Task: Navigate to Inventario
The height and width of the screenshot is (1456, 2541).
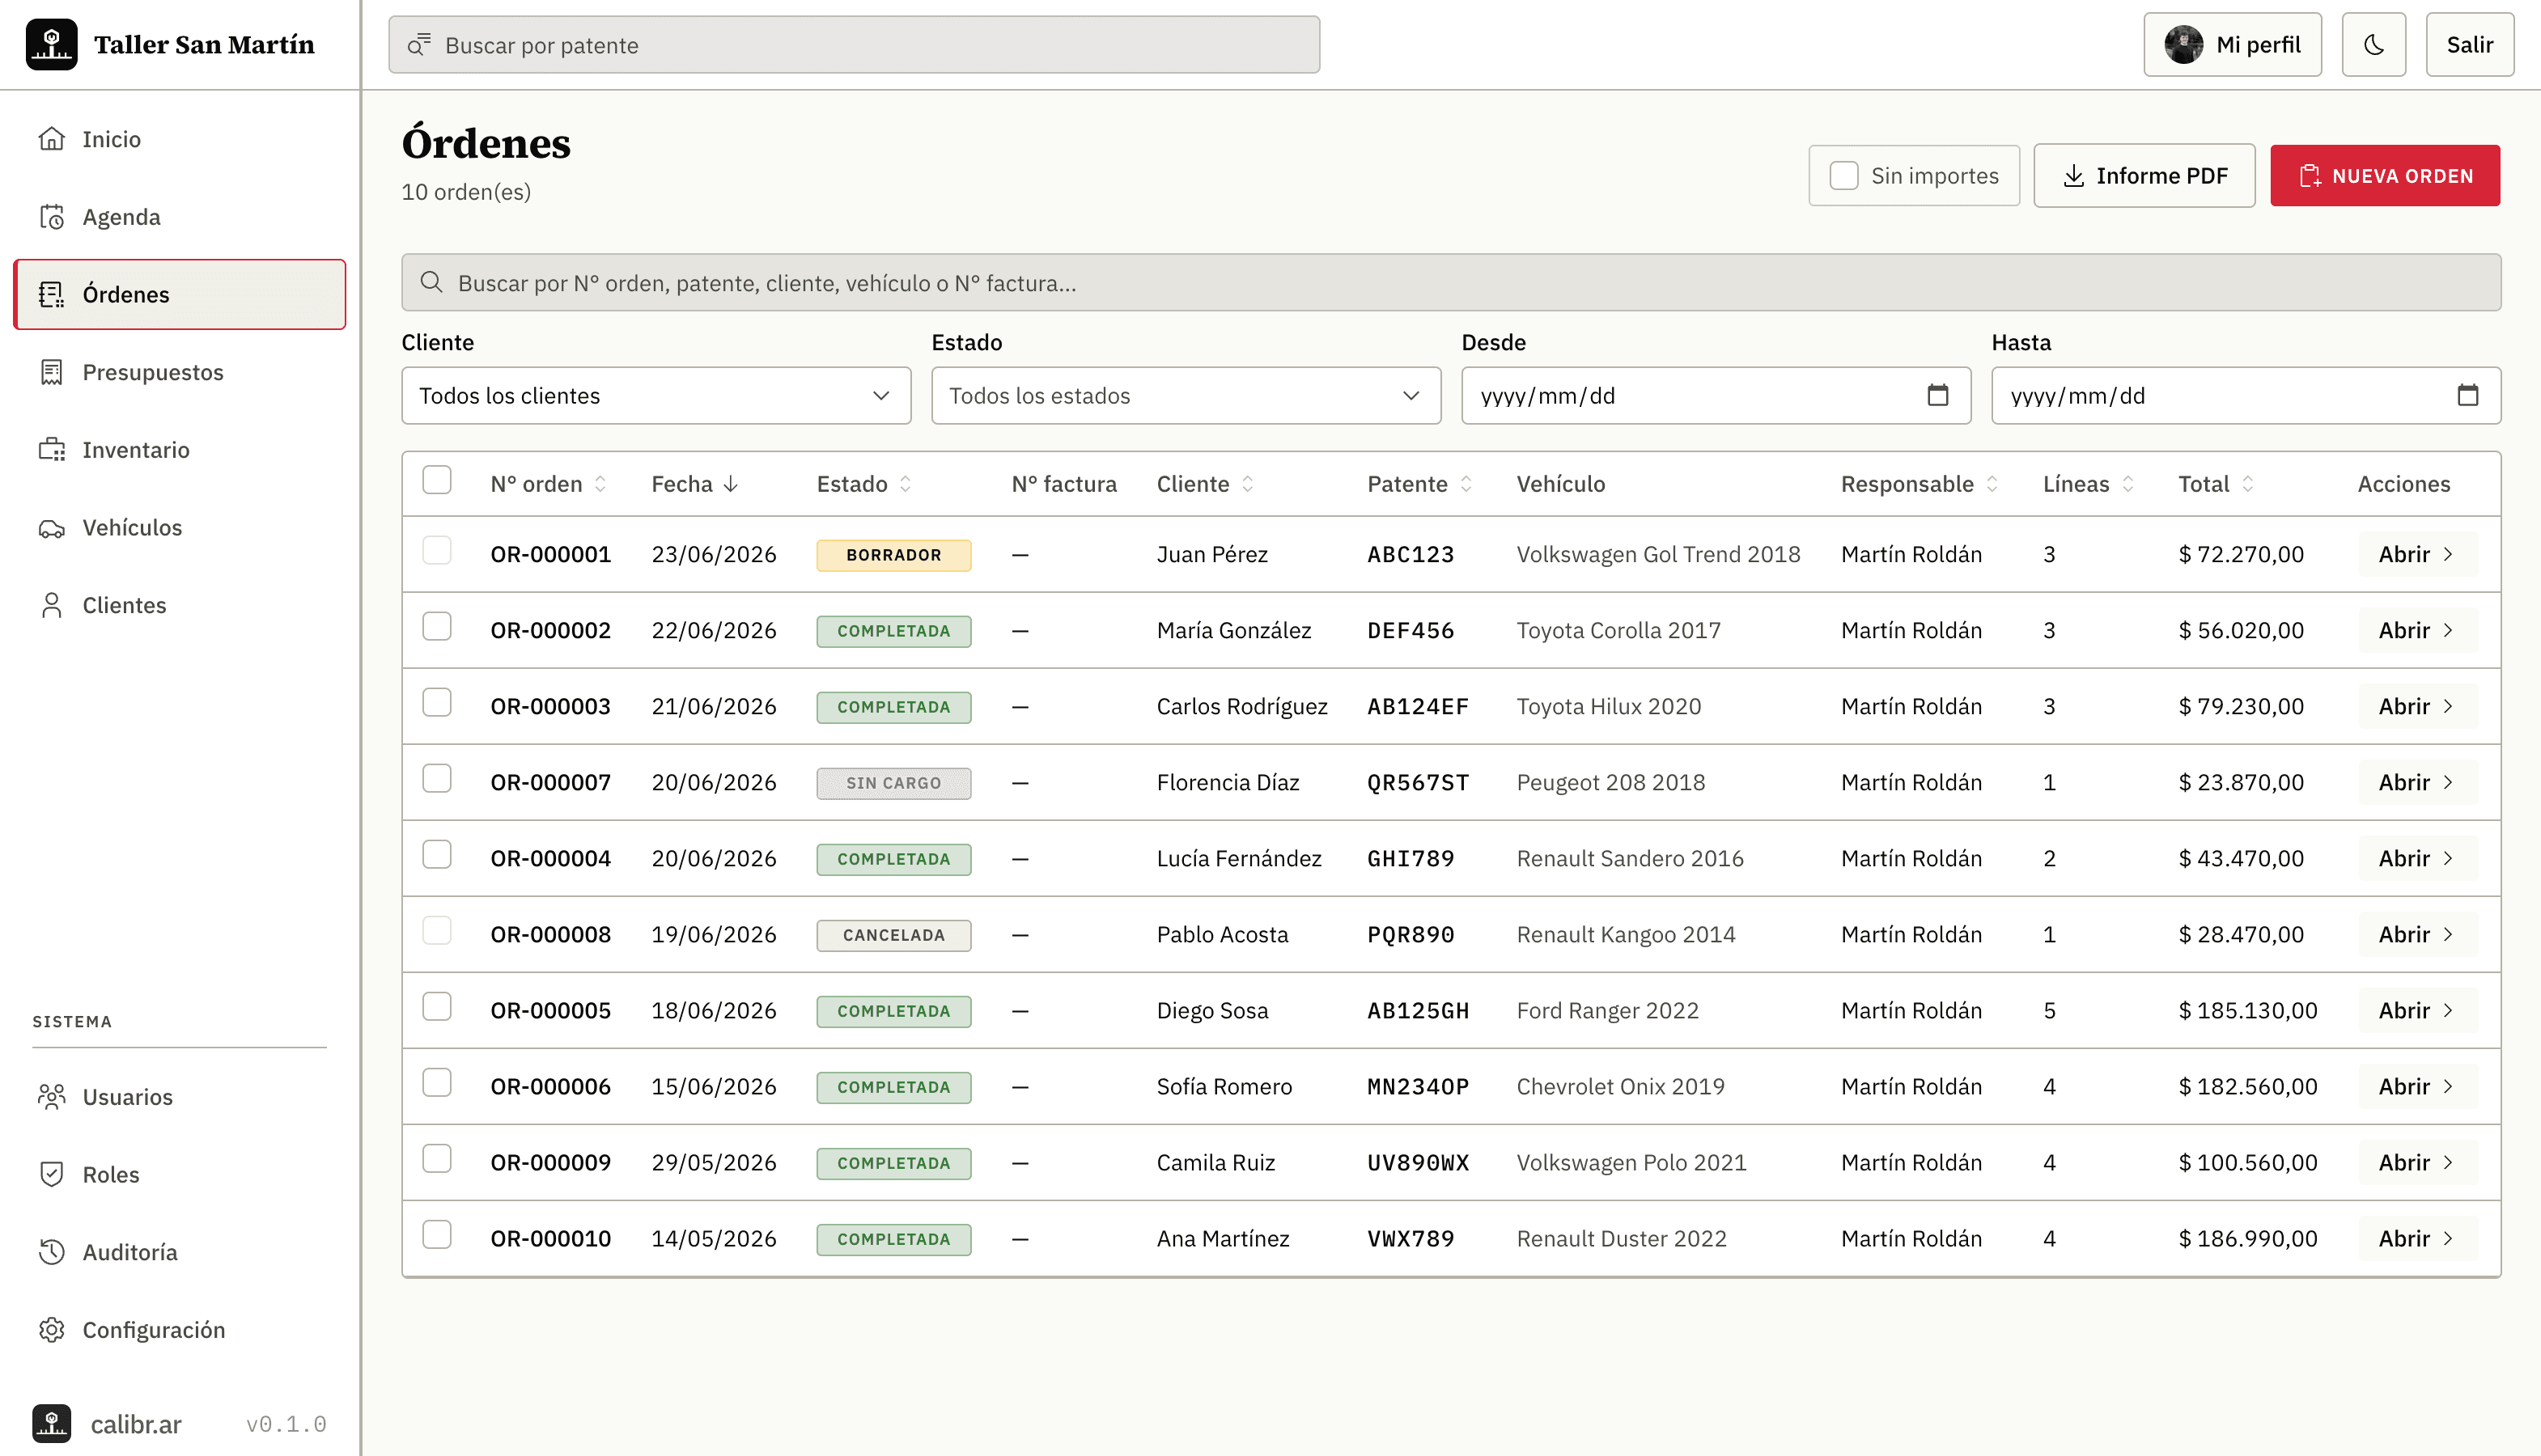Action: [180, 450]
